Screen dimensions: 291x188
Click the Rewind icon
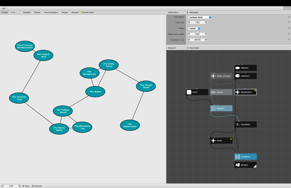pyautogui.click(x=33, y=186)
